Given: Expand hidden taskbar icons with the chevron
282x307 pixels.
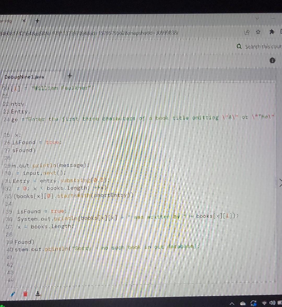Looking at the screenshot, I should (x=232, y=303).
